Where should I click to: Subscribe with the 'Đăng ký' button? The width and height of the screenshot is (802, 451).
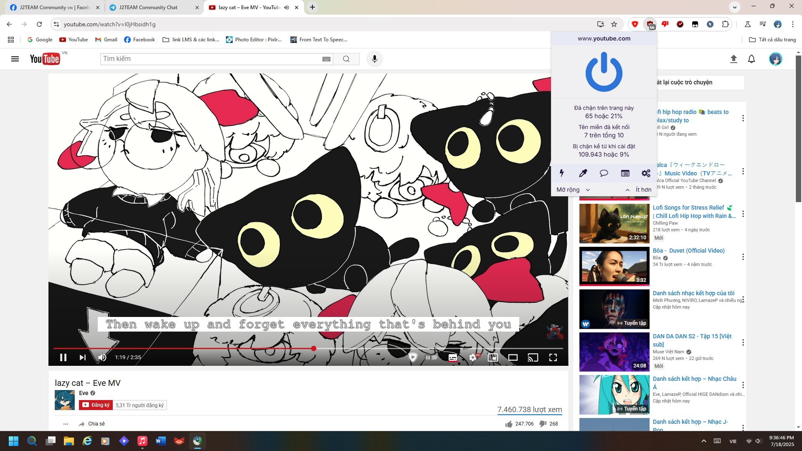(96, 405)
